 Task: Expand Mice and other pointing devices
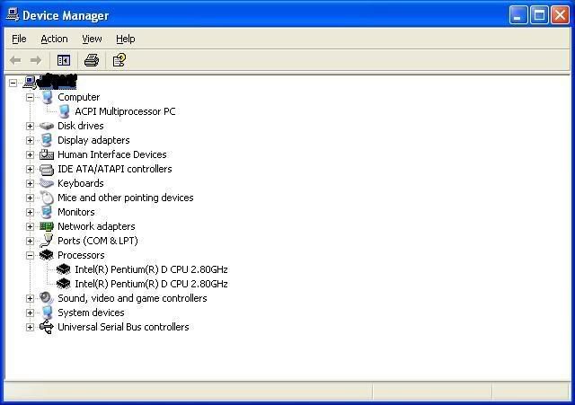tap(30, 198)
